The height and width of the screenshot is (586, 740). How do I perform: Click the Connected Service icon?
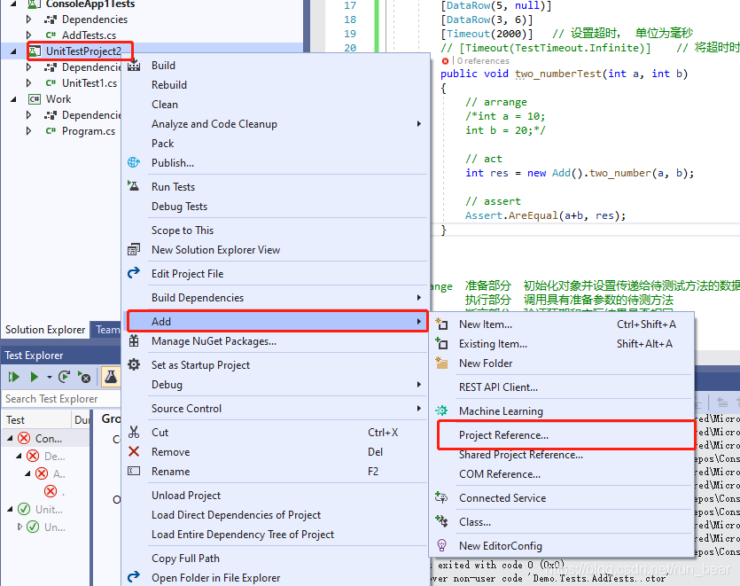(441, 497)
